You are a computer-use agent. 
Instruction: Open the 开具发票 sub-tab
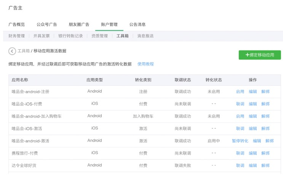click(42, 36)
